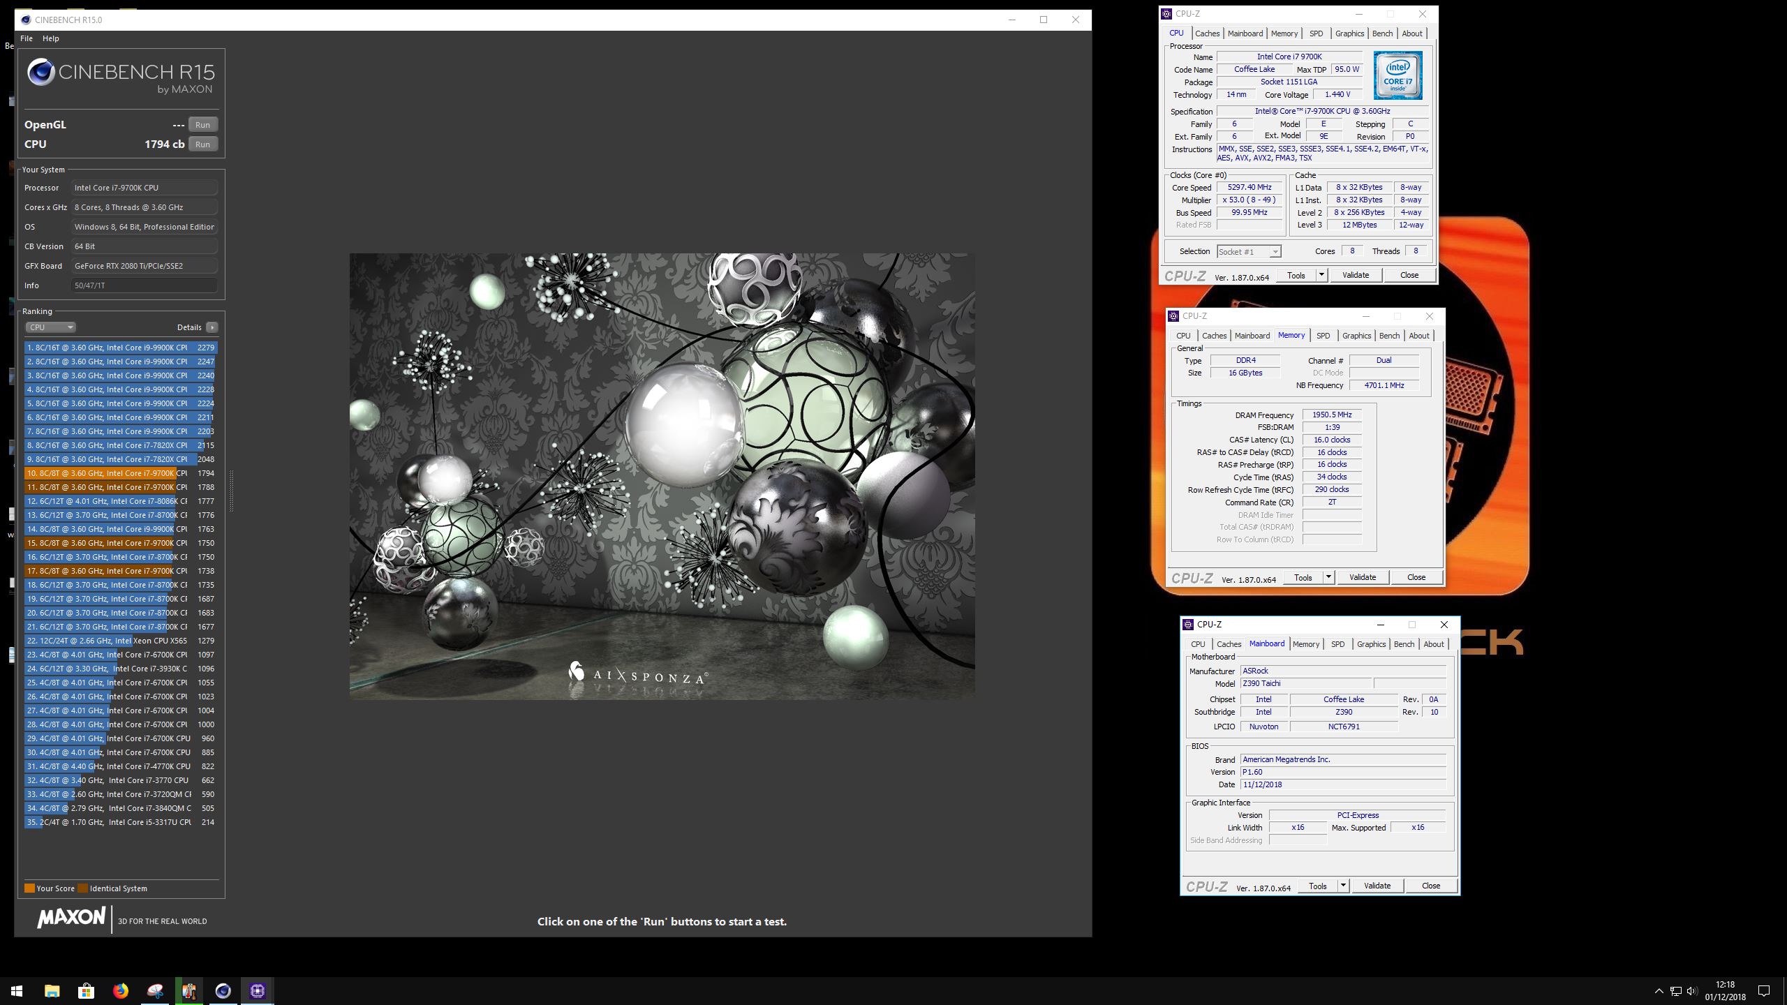1787x1005 pixels.
Task: Open Graphics tab in the CPU-Z Mainboard window
Action: click(x=1371, y=644)
